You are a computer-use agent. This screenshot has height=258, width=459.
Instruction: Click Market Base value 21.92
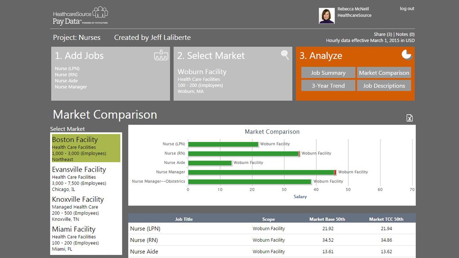[x=328, y=229]
